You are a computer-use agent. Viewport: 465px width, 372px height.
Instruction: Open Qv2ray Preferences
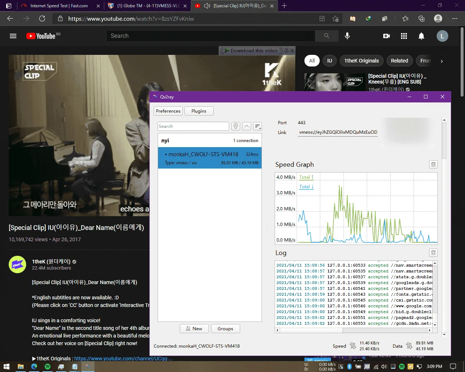coord(168,111)
